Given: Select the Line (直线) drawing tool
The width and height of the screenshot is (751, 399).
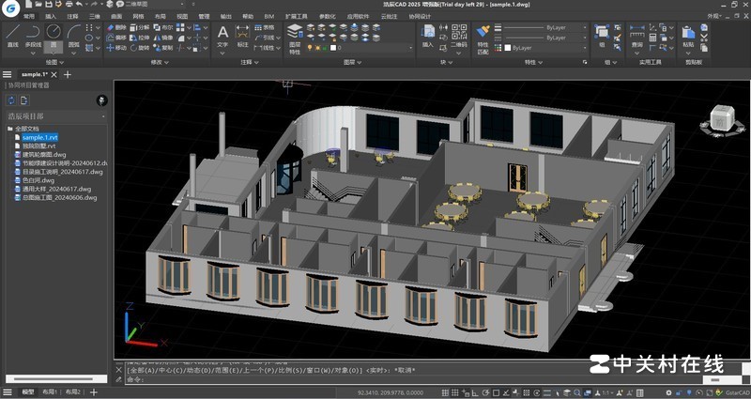Looking at the screenshot, I should 12,34.
